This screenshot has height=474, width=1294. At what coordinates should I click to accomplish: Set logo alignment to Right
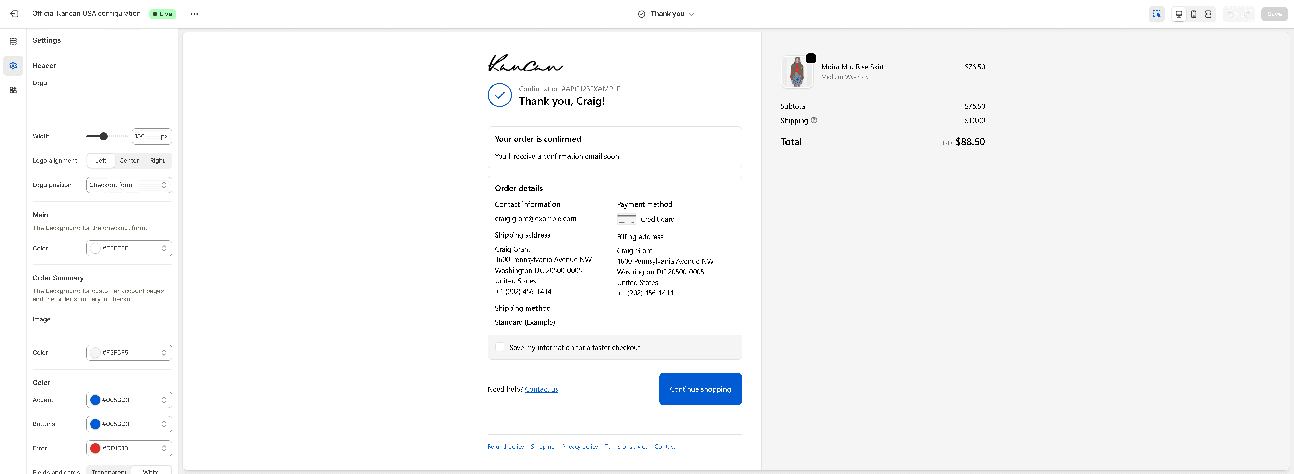pos(157,161)
